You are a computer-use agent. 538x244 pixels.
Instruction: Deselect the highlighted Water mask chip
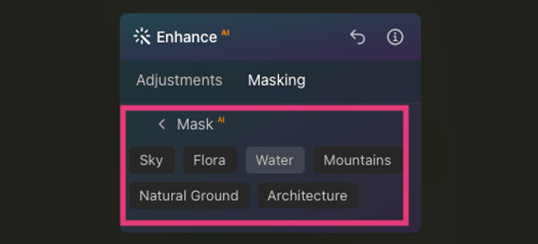click(x=275, y=160)
